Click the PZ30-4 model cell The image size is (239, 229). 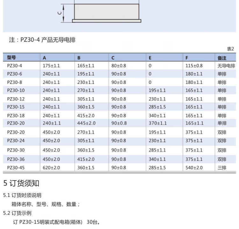pyautogui.click(x=14, y=66)
